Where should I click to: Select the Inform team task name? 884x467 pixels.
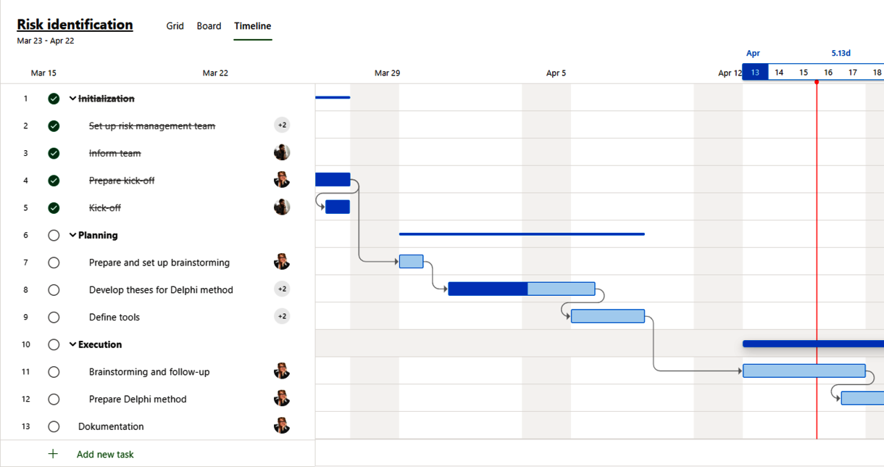115,153
